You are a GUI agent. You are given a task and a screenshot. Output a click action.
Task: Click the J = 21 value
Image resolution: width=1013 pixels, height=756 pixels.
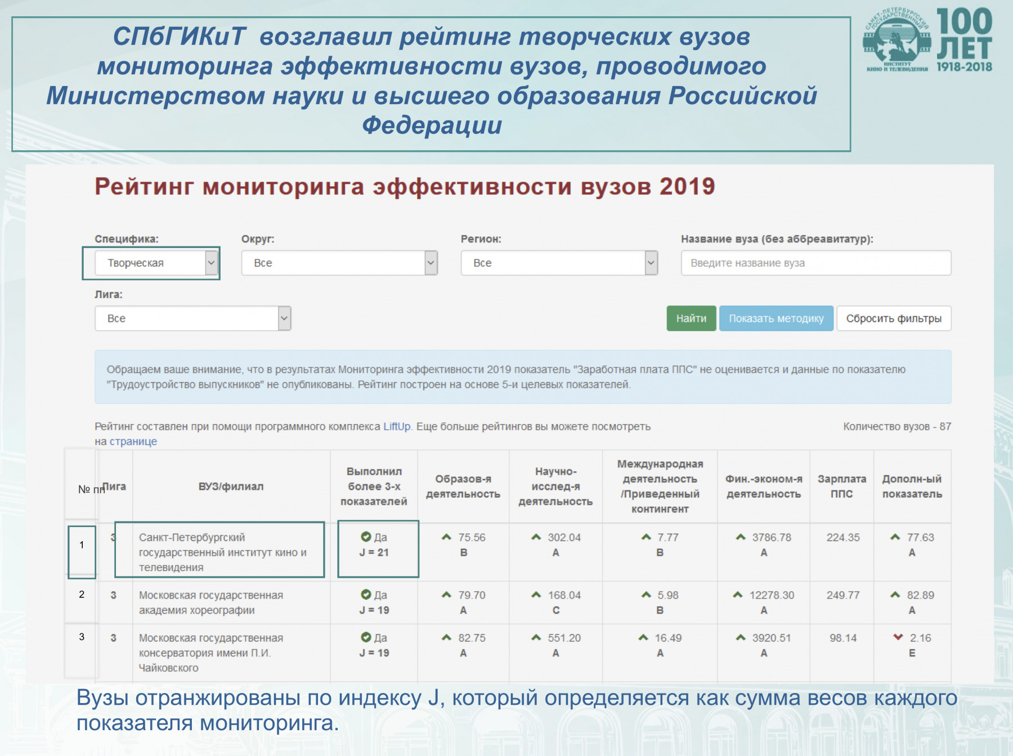(374, 552)
